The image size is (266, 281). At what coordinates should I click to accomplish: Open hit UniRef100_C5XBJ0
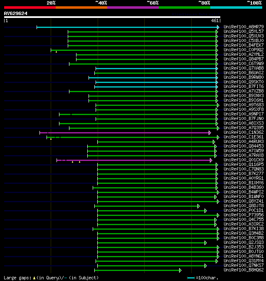click(244, 41)
